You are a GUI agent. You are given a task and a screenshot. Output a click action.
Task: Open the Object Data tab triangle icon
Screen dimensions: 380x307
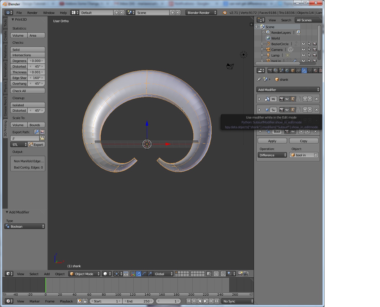(310, 70)
